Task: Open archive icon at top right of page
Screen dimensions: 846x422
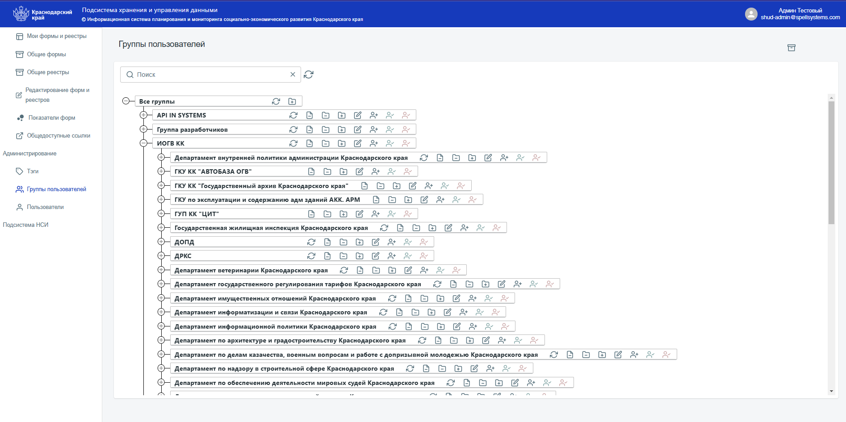Action: [792, 48]
